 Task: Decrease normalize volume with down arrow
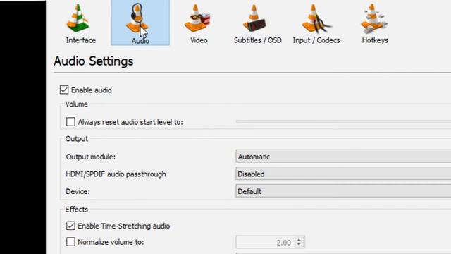pos(299,245)
